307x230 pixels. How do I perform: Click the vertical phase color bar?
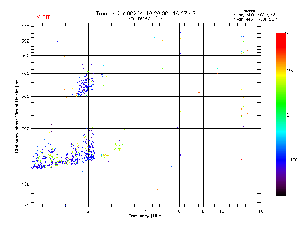(x=281, y=114)
